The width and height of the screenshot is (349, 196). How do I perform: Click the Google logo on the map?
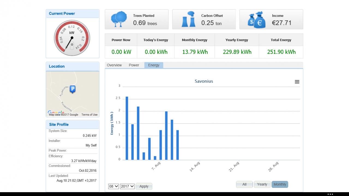coord(56,113)
